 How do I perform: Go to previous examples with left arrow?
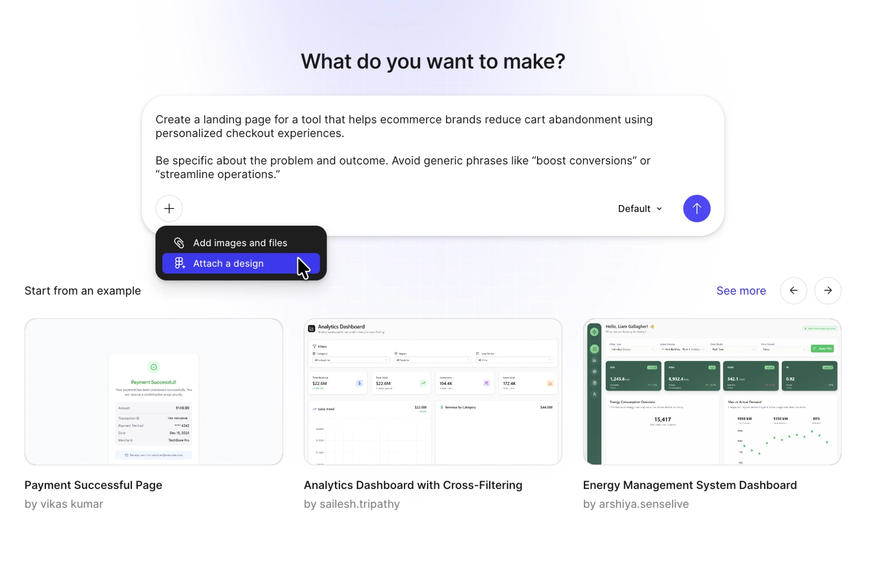[794, 291]
